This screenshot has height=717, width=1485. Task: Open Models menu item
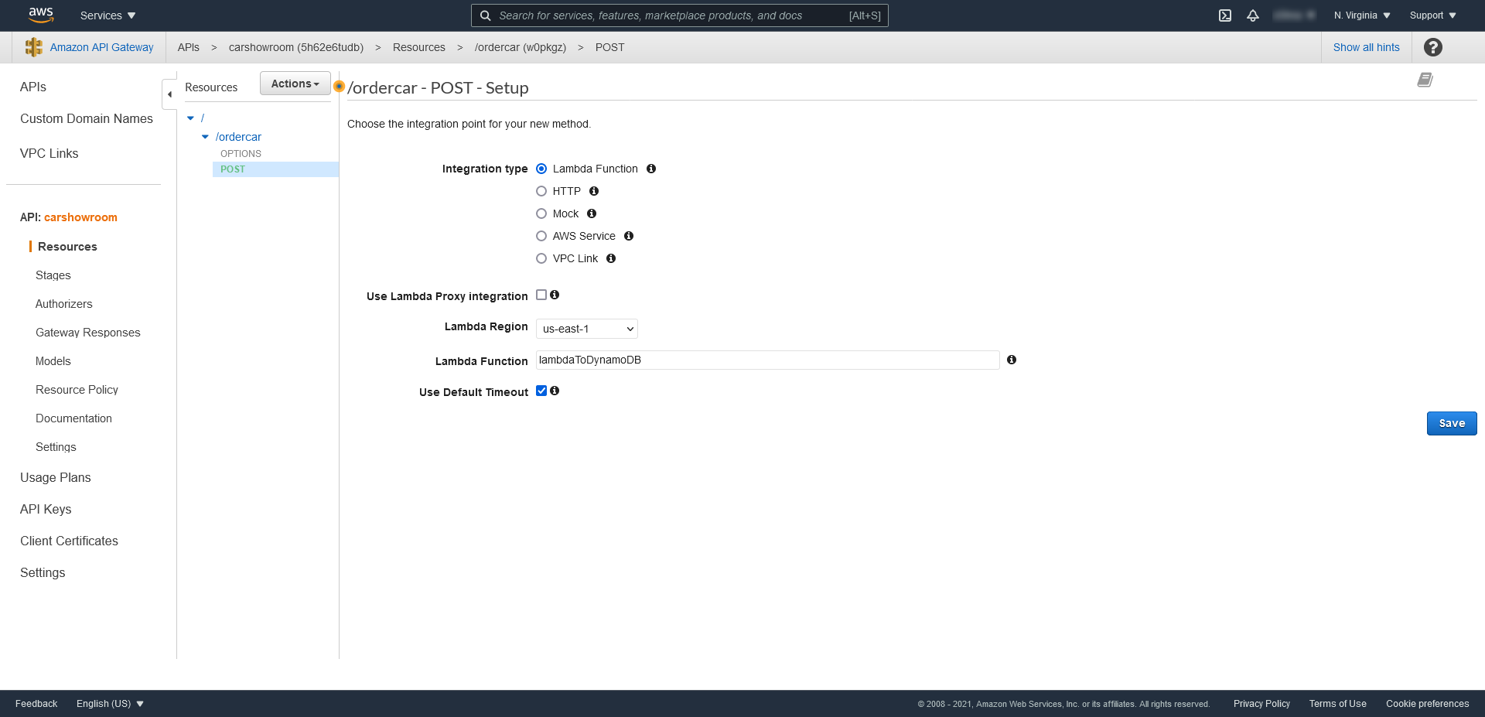(x=53, y=361)
